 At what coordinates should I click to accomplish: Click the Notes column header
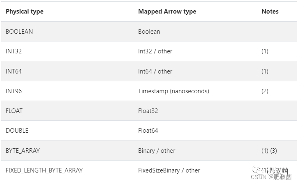pyautogui.click(x=270, y=11)
